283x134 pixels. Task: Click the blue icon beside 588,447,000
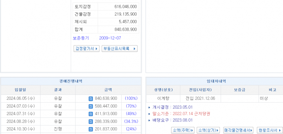(x=91, y=106)
